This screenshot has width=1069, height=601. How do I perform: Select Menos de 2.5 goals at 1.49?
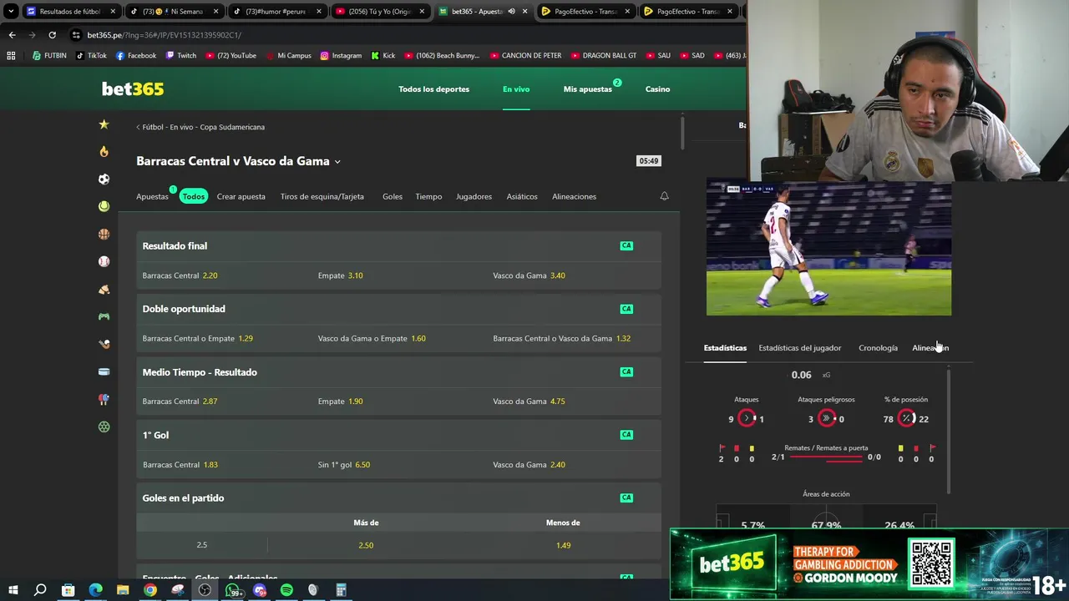coord(563,545)
